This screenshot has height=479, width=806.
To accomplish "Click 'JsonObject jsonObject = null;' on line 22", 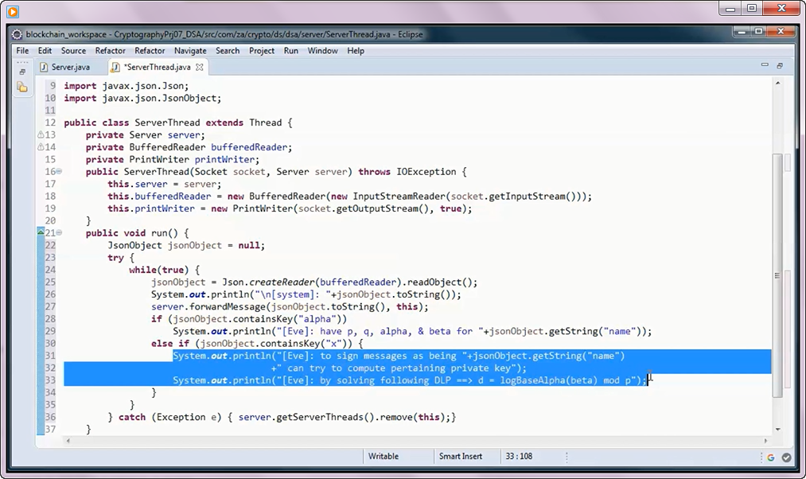I will [x=186, y=246].
